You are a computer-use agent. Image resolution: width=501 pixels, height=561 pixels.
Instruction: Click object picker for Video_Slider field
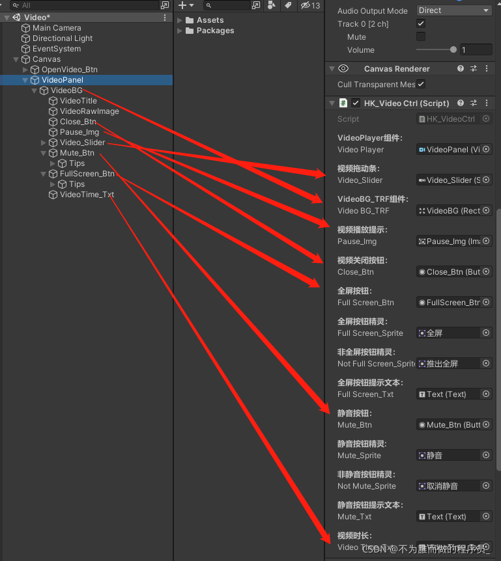(x=486, y=180)
